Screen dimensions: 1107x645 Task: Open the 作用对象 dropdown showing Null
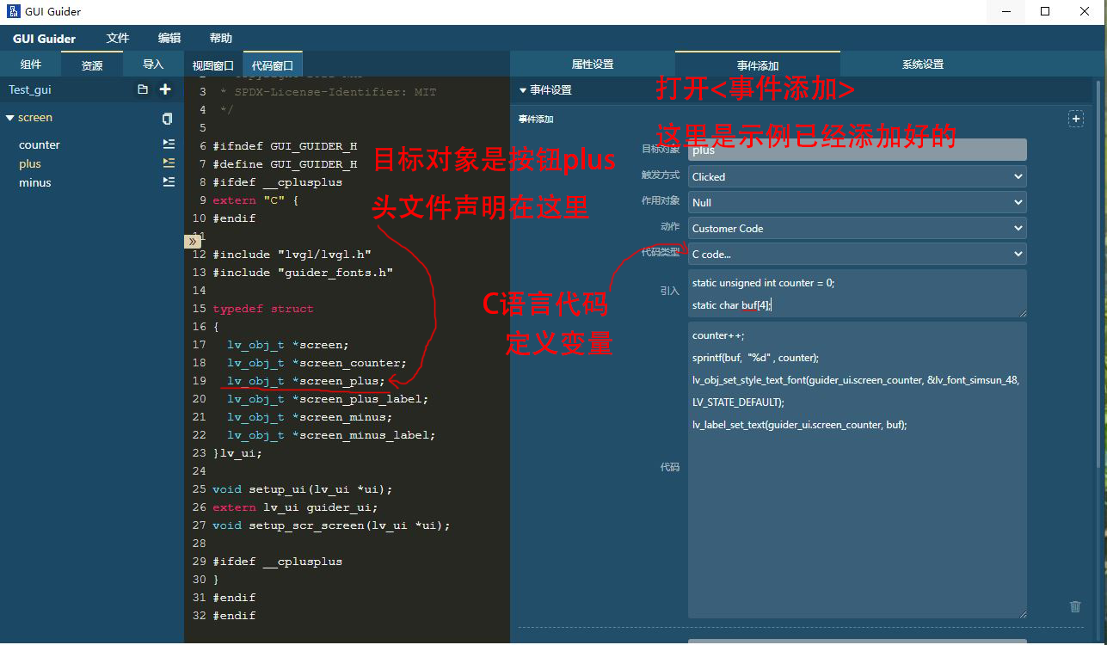858,202
